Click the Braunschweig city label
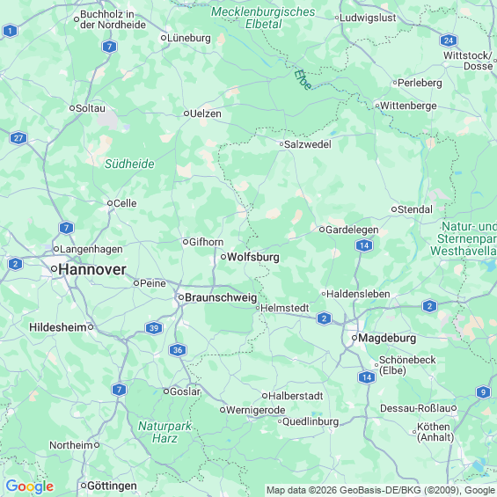The height and width of the screenshot is (497, 497). 221,297
